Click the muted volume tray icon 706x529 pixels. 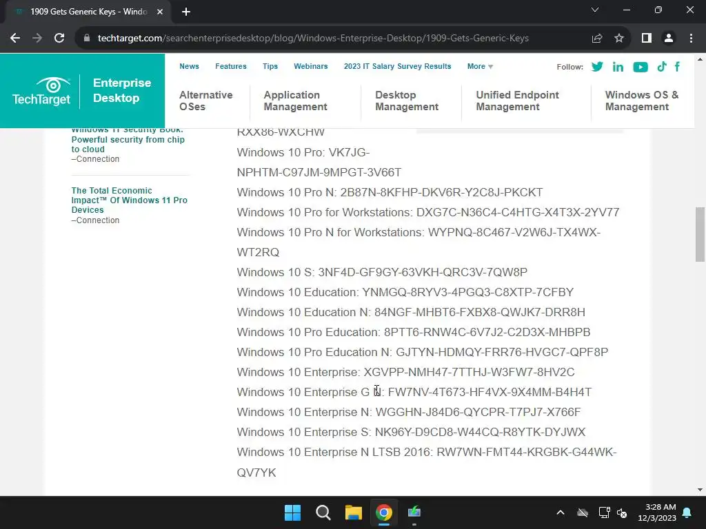tap(623, 512)
